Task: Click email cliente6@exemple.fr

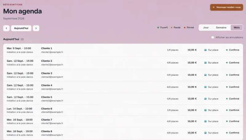Action: [52, 112]
